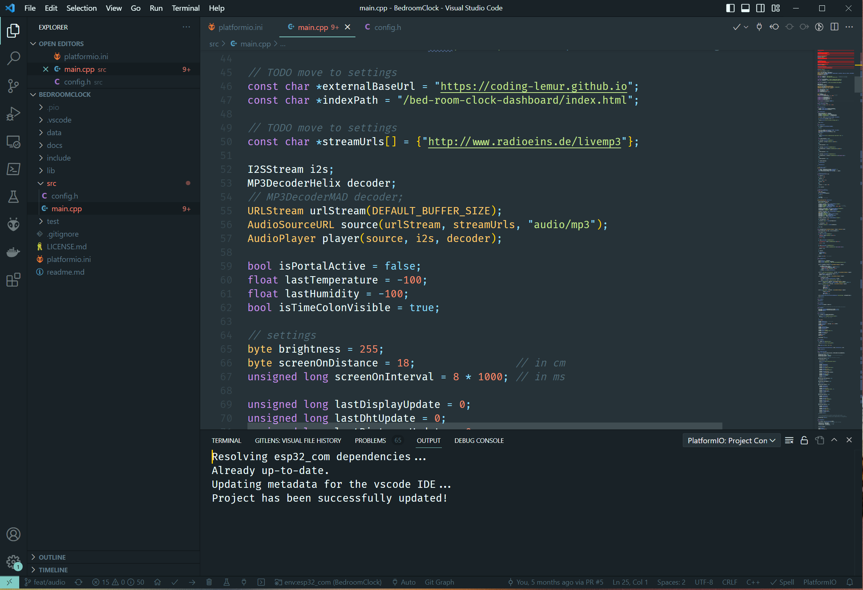Open the PlatformIO output channel dropdown
This screenshot has width=863, height=590.
(731, 441)
